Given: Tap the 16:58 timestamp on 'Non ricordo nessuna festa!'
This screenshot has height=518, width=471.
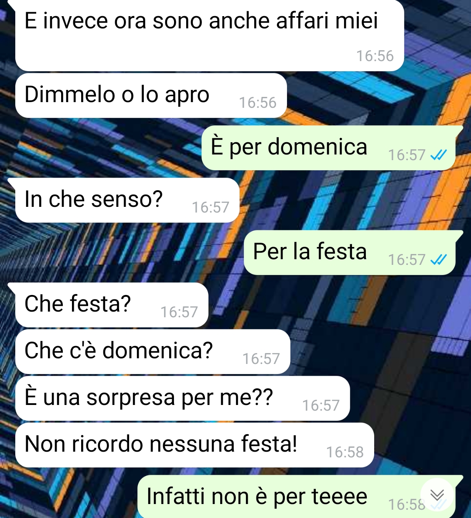Looking at the screenshot, I should click(345, 452).
